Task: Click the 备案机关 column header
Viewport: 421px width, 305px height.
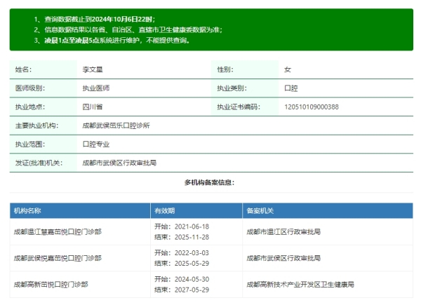Action: point(260,210)
